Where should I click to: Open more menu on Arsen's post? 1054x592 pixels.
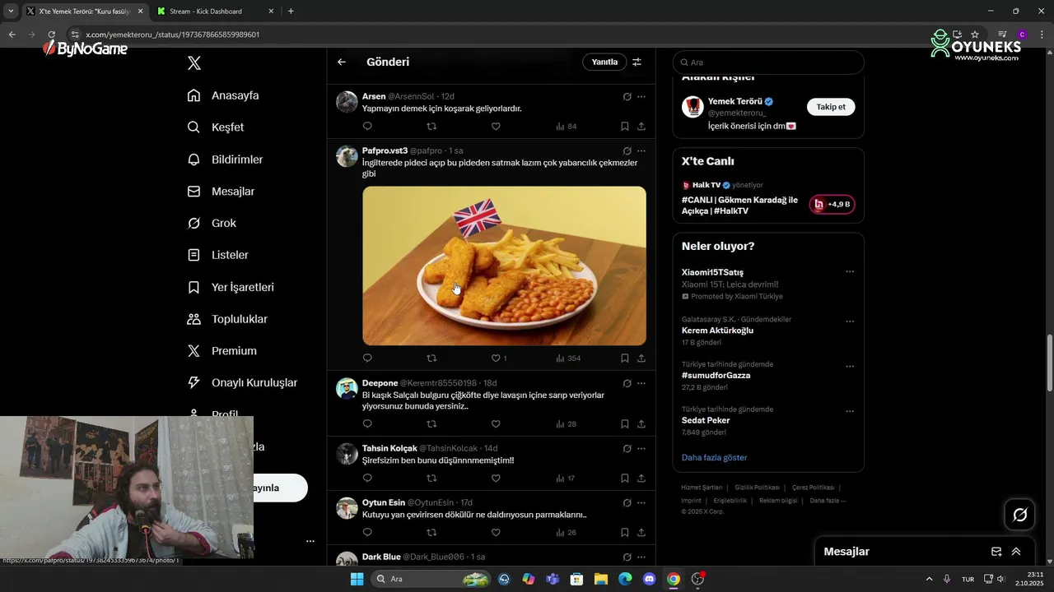tap(641, 97)
